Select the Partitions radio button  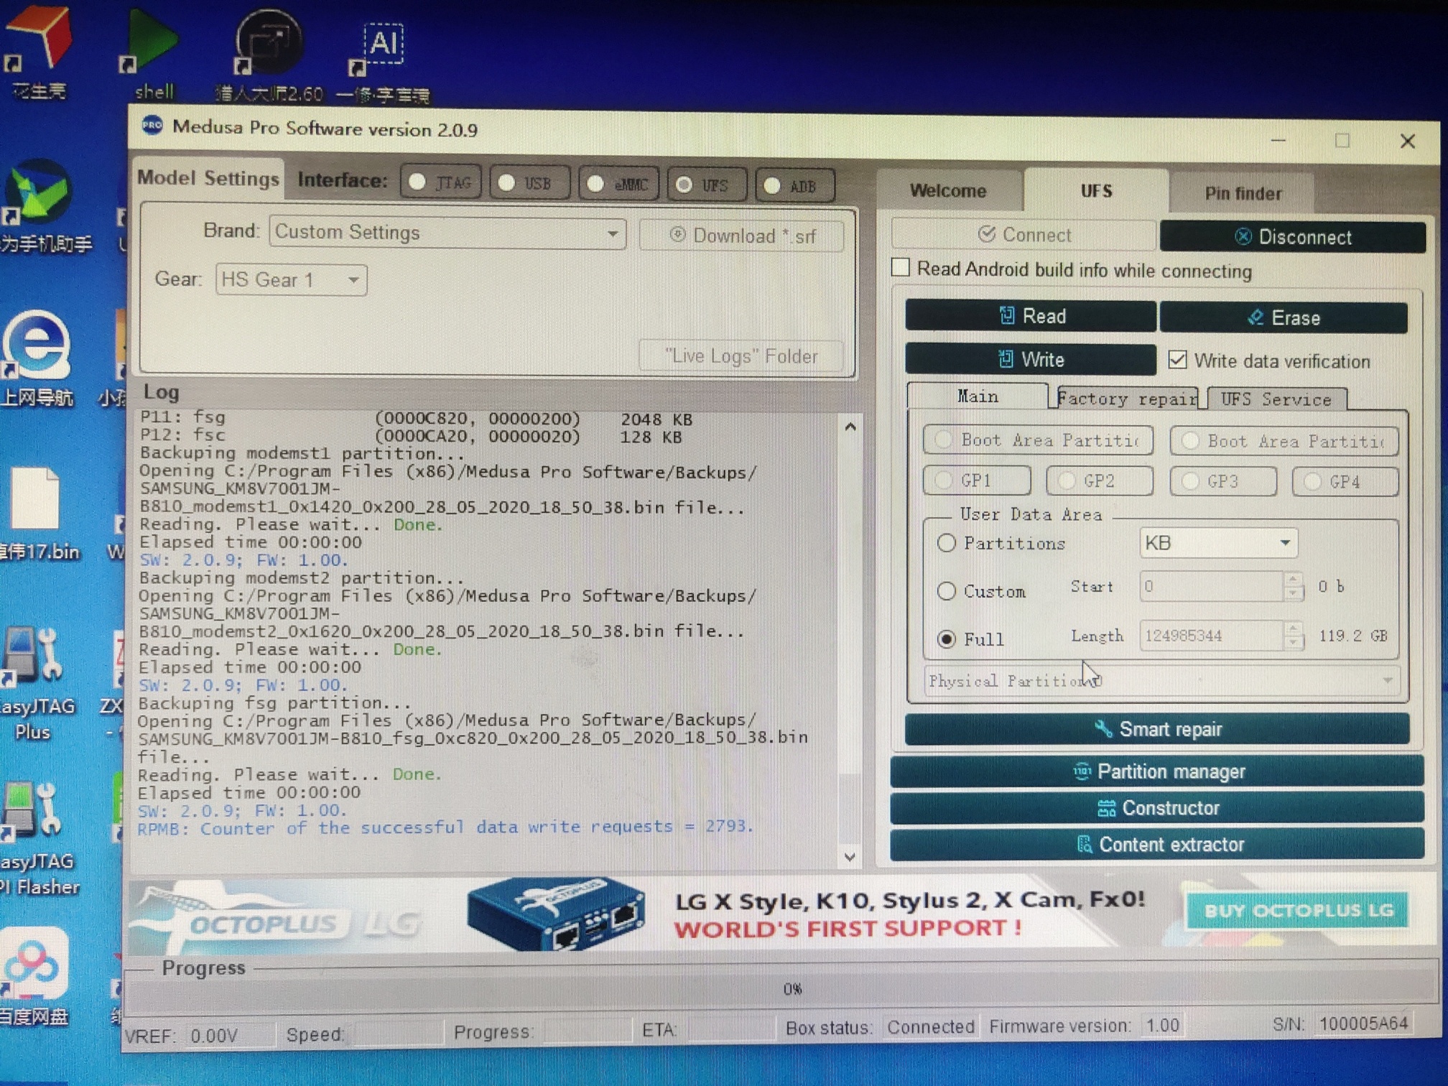coord(947,543)
